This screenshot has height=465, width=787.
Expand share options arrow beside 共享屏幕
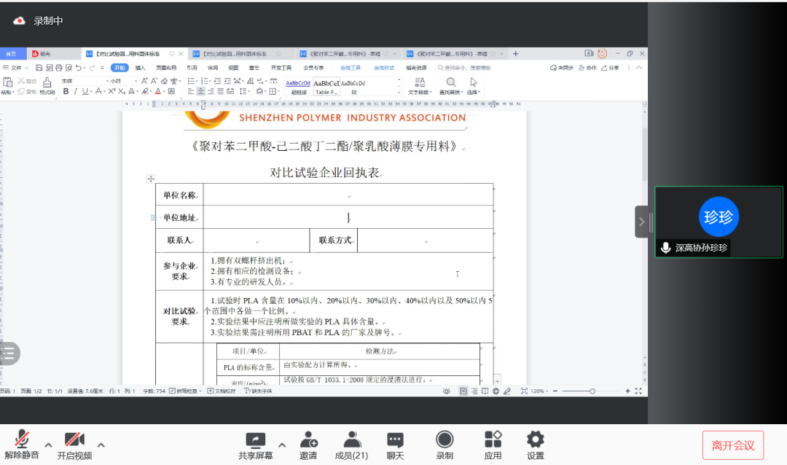(x=282, y=445)
